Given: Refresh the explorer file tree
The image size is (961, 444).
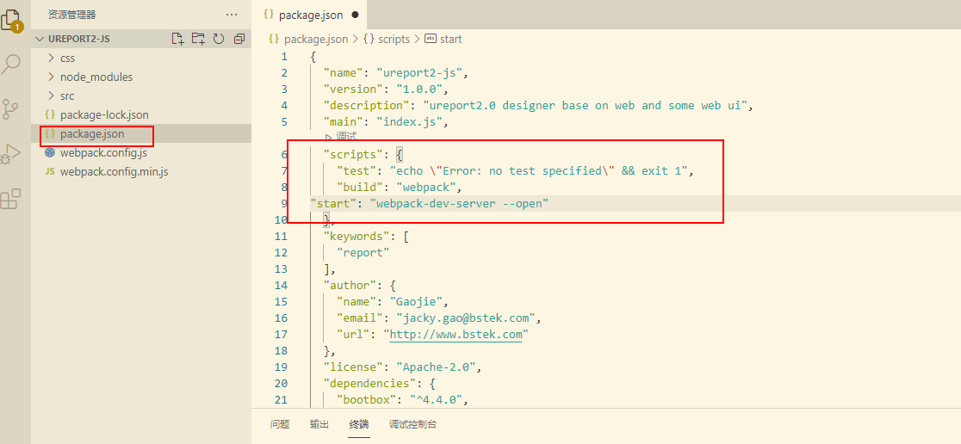Looking at the screenshot, I should [x=218, y=40].
